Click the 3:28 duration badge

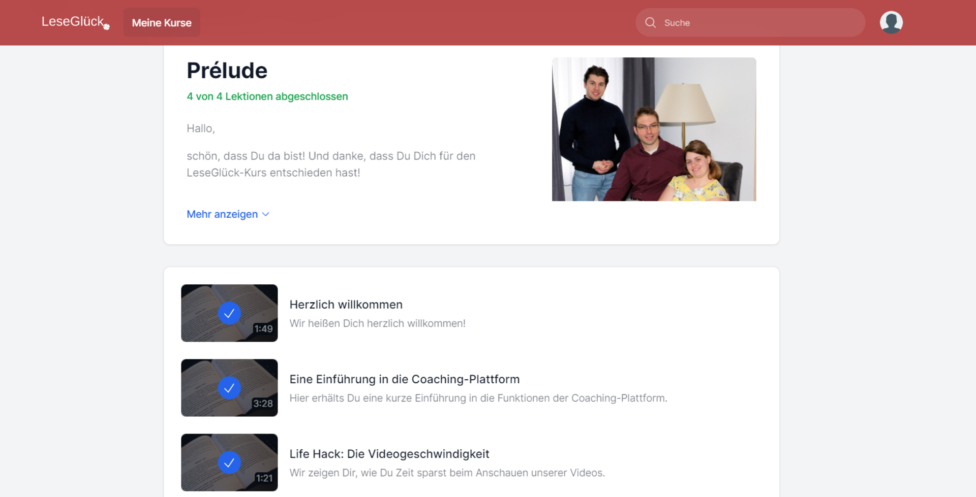[x=263, y=403]
